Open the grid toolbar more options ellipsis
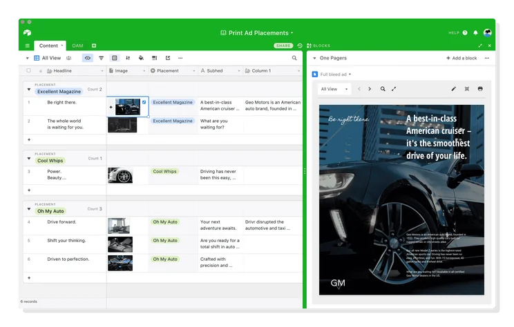The width and height of the screenshot is (514, 327). coord(180,58)
